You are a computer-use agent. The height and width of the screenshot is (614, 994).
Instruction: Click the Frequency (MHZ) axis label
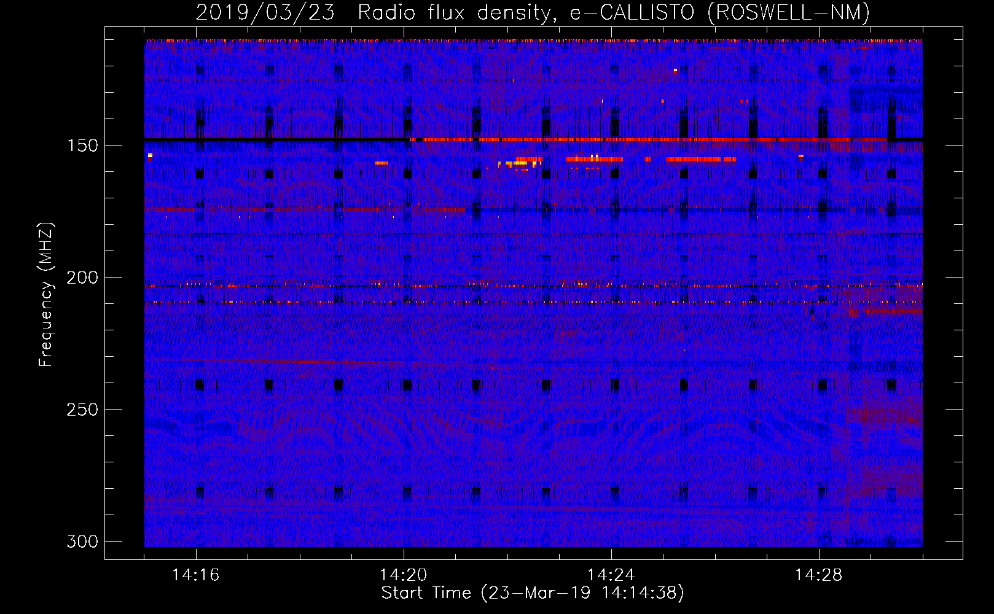(46, 294)
